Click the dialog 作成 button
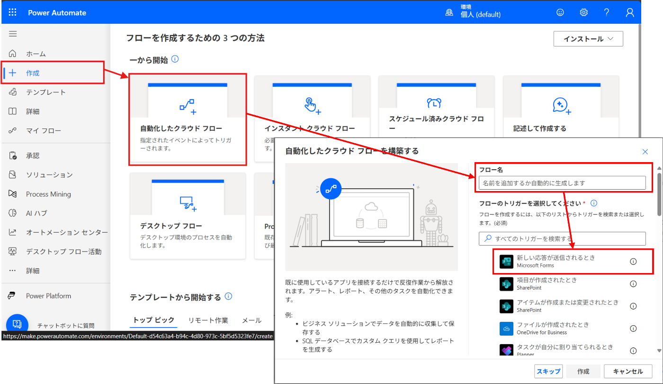Viewport: 663px width, 384px height. (583, 371)
